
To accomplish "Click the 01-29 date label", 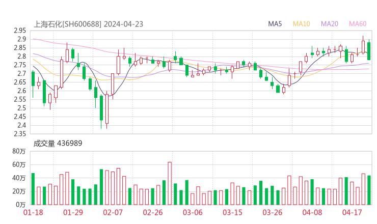I will (73, 212).
